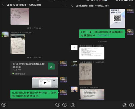135x109 pixels.
Task: Tap avatar of sender 180305423
Action: 74,64
